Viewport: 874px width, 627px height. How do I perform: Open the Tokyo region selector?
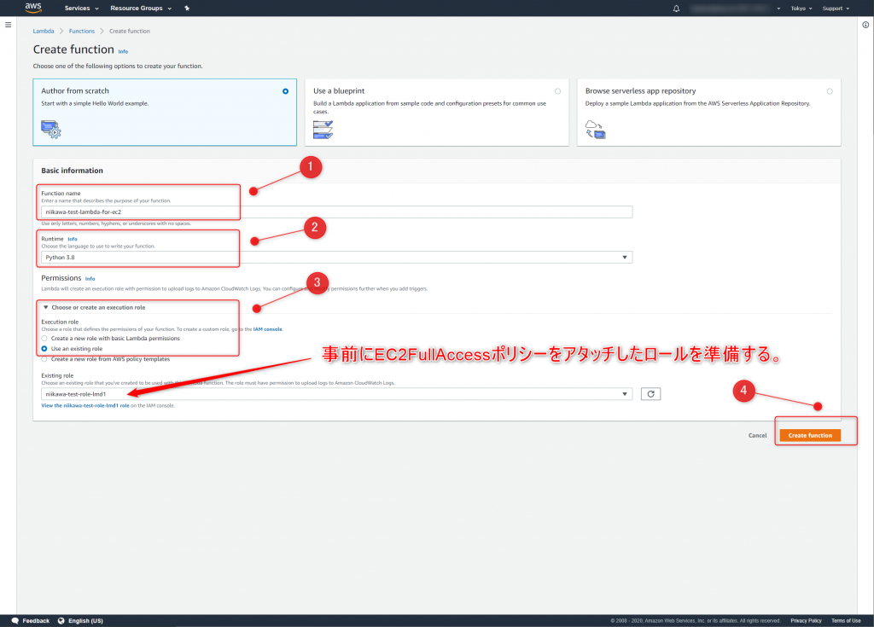coord(801,9)
